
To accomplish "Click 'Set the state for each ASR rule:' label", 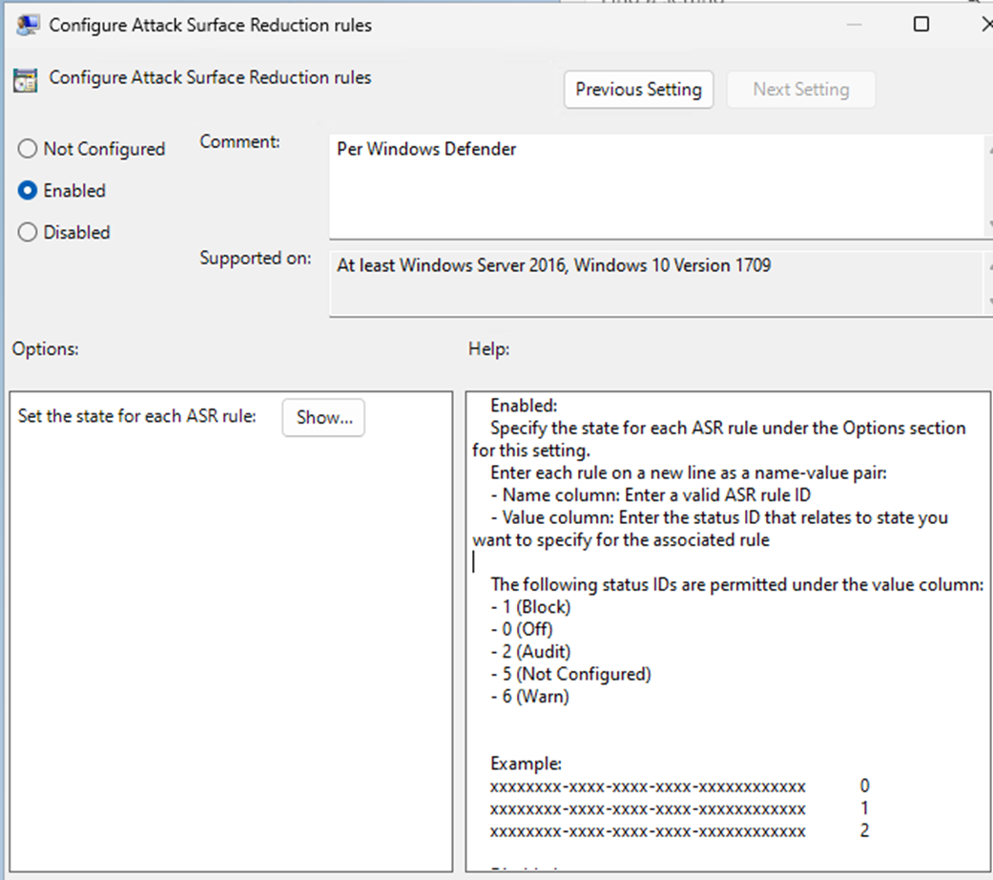I will click(x=136, y=416).
